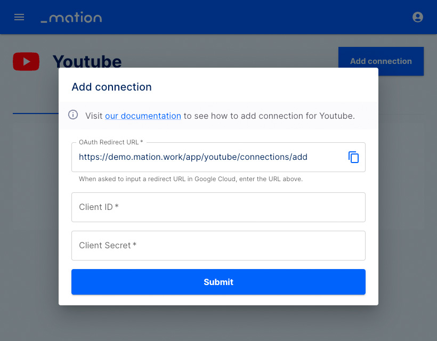This screenshot has width=437, height=341.
Task: Click the Add connection dialog title
Action: [x=111, y=87]
